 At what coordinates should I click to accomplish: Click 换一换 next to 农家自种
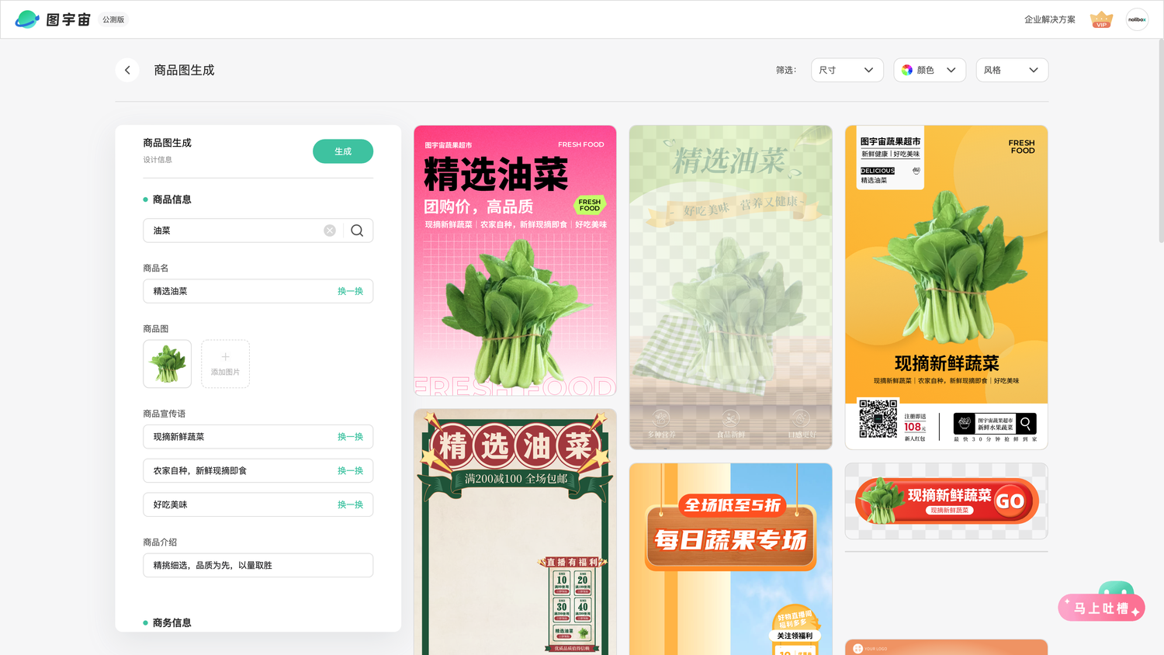pyautogui.click(x=350, y=471)
